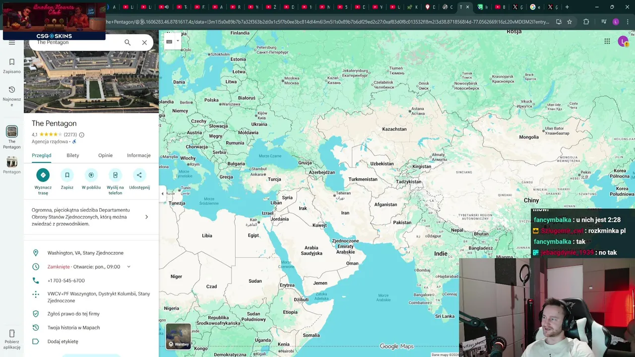Expand the opening hours dropdown

point(128,267)
